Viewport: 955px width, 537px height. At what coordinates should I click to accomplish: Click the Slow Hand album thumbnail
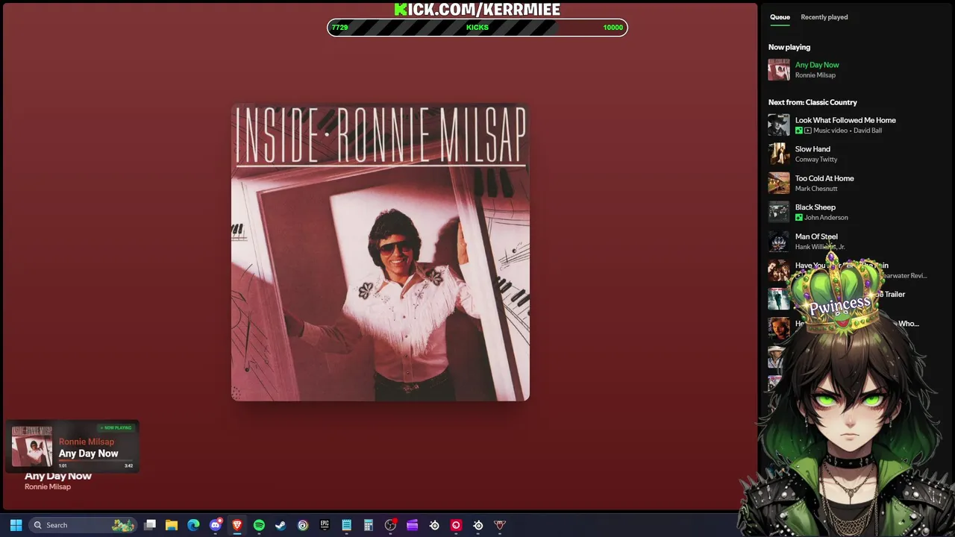pos(779,154)
